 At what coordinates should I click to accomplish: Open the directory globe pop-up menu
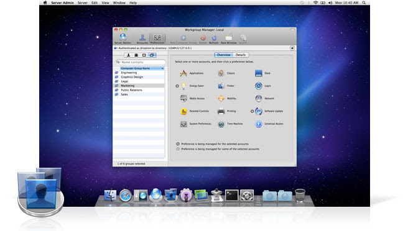pos(116,48)
